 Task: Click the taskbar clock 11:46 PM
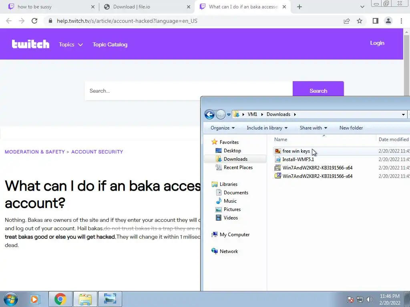click(390, 296)
